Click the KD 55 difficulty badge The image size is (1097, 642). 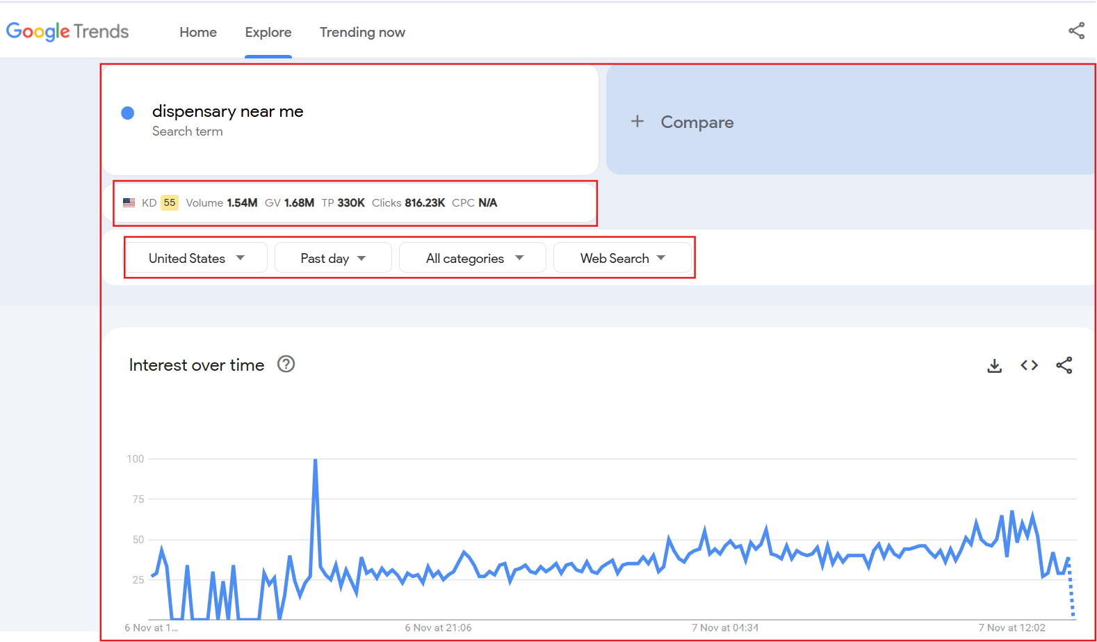170,202
